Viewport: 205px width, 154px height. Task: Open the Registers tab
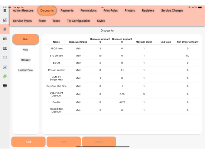[148, 10]
